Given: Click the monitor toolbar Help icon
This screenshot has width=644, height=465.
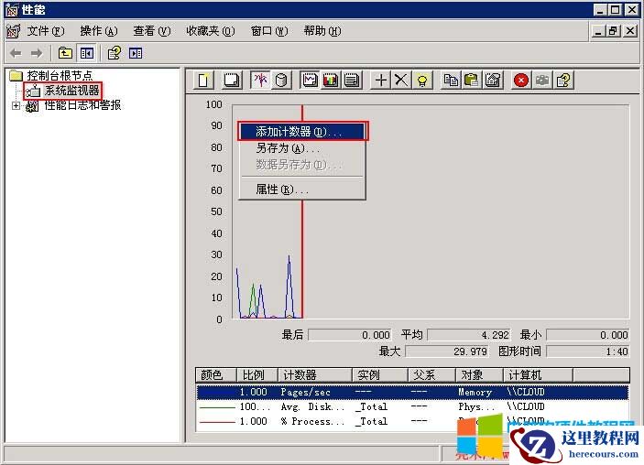Looking at the screenshot, I should tap(563, 80).
